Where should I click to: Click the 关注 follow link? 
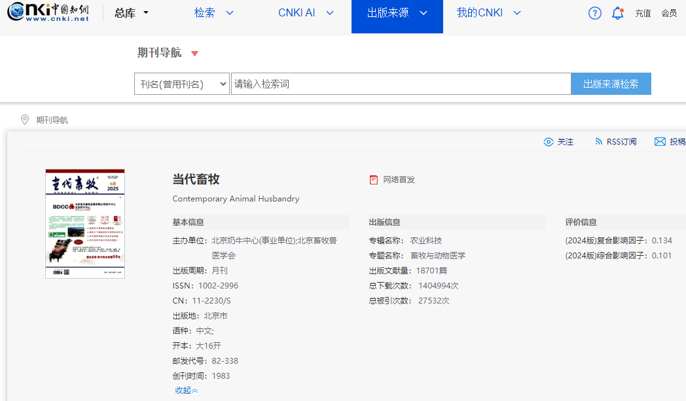tap(566, 142)
